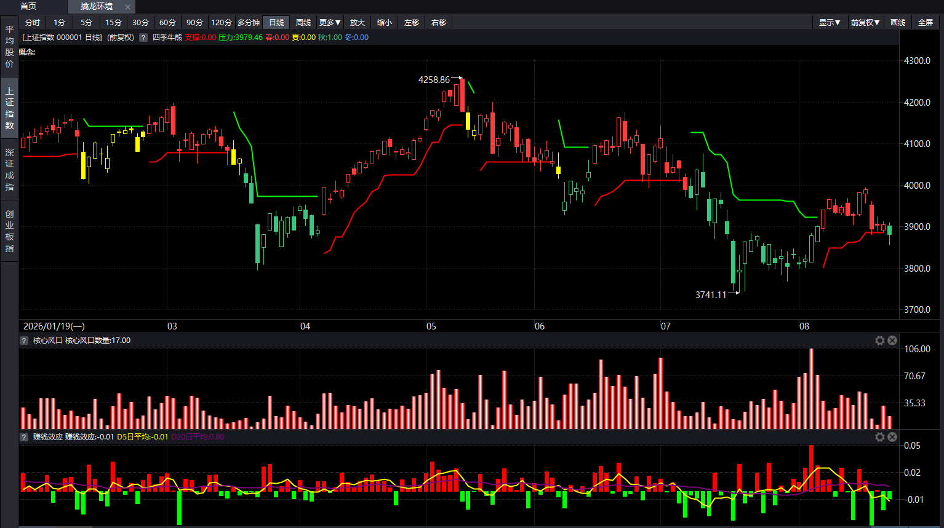Select 平均股价 in the left sidebar

[9, 47]
